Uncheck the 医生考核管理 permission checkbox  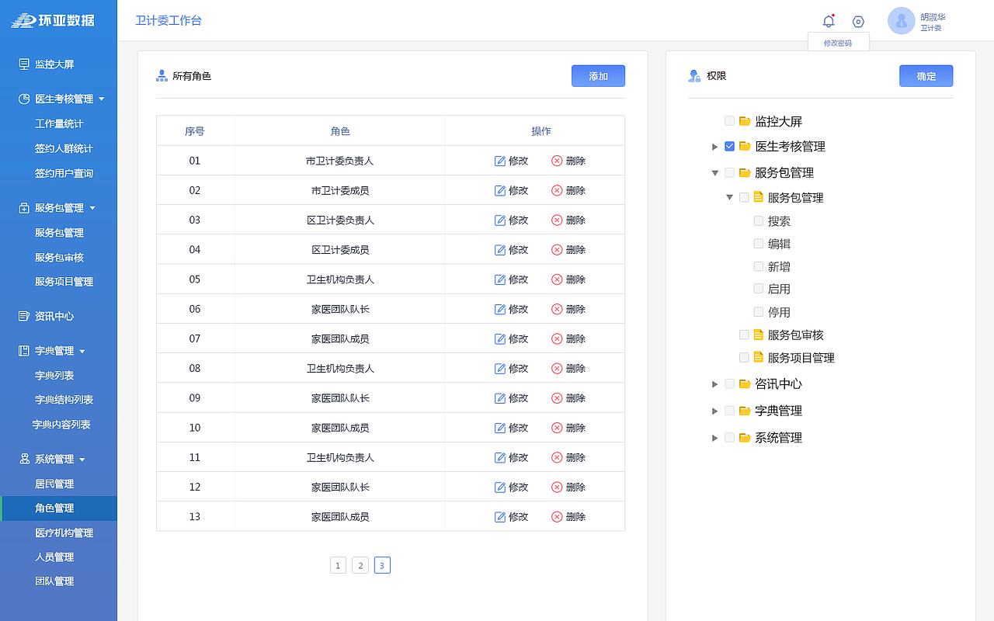728,146
